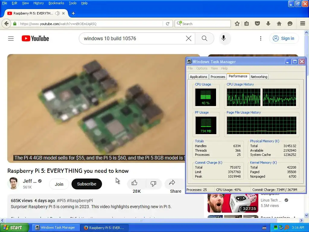The width and height of the screenshot is (309, 232).
Task: Click the YouTube logo
Action: click(35, 38)
